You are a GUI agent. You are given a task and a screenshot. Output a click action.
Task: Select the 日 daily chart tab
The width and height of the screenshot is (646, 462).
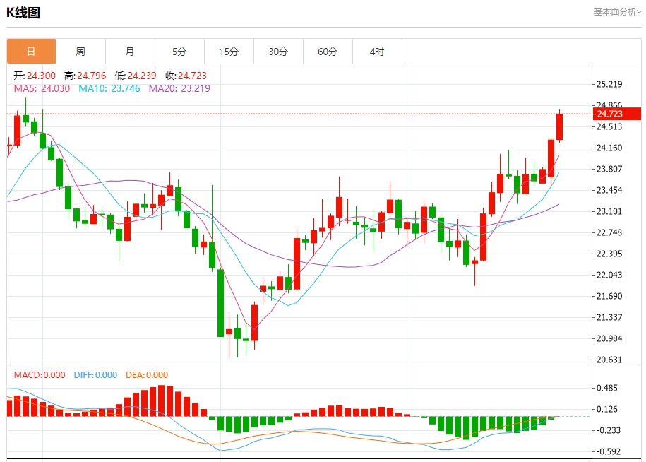point(31,52)
